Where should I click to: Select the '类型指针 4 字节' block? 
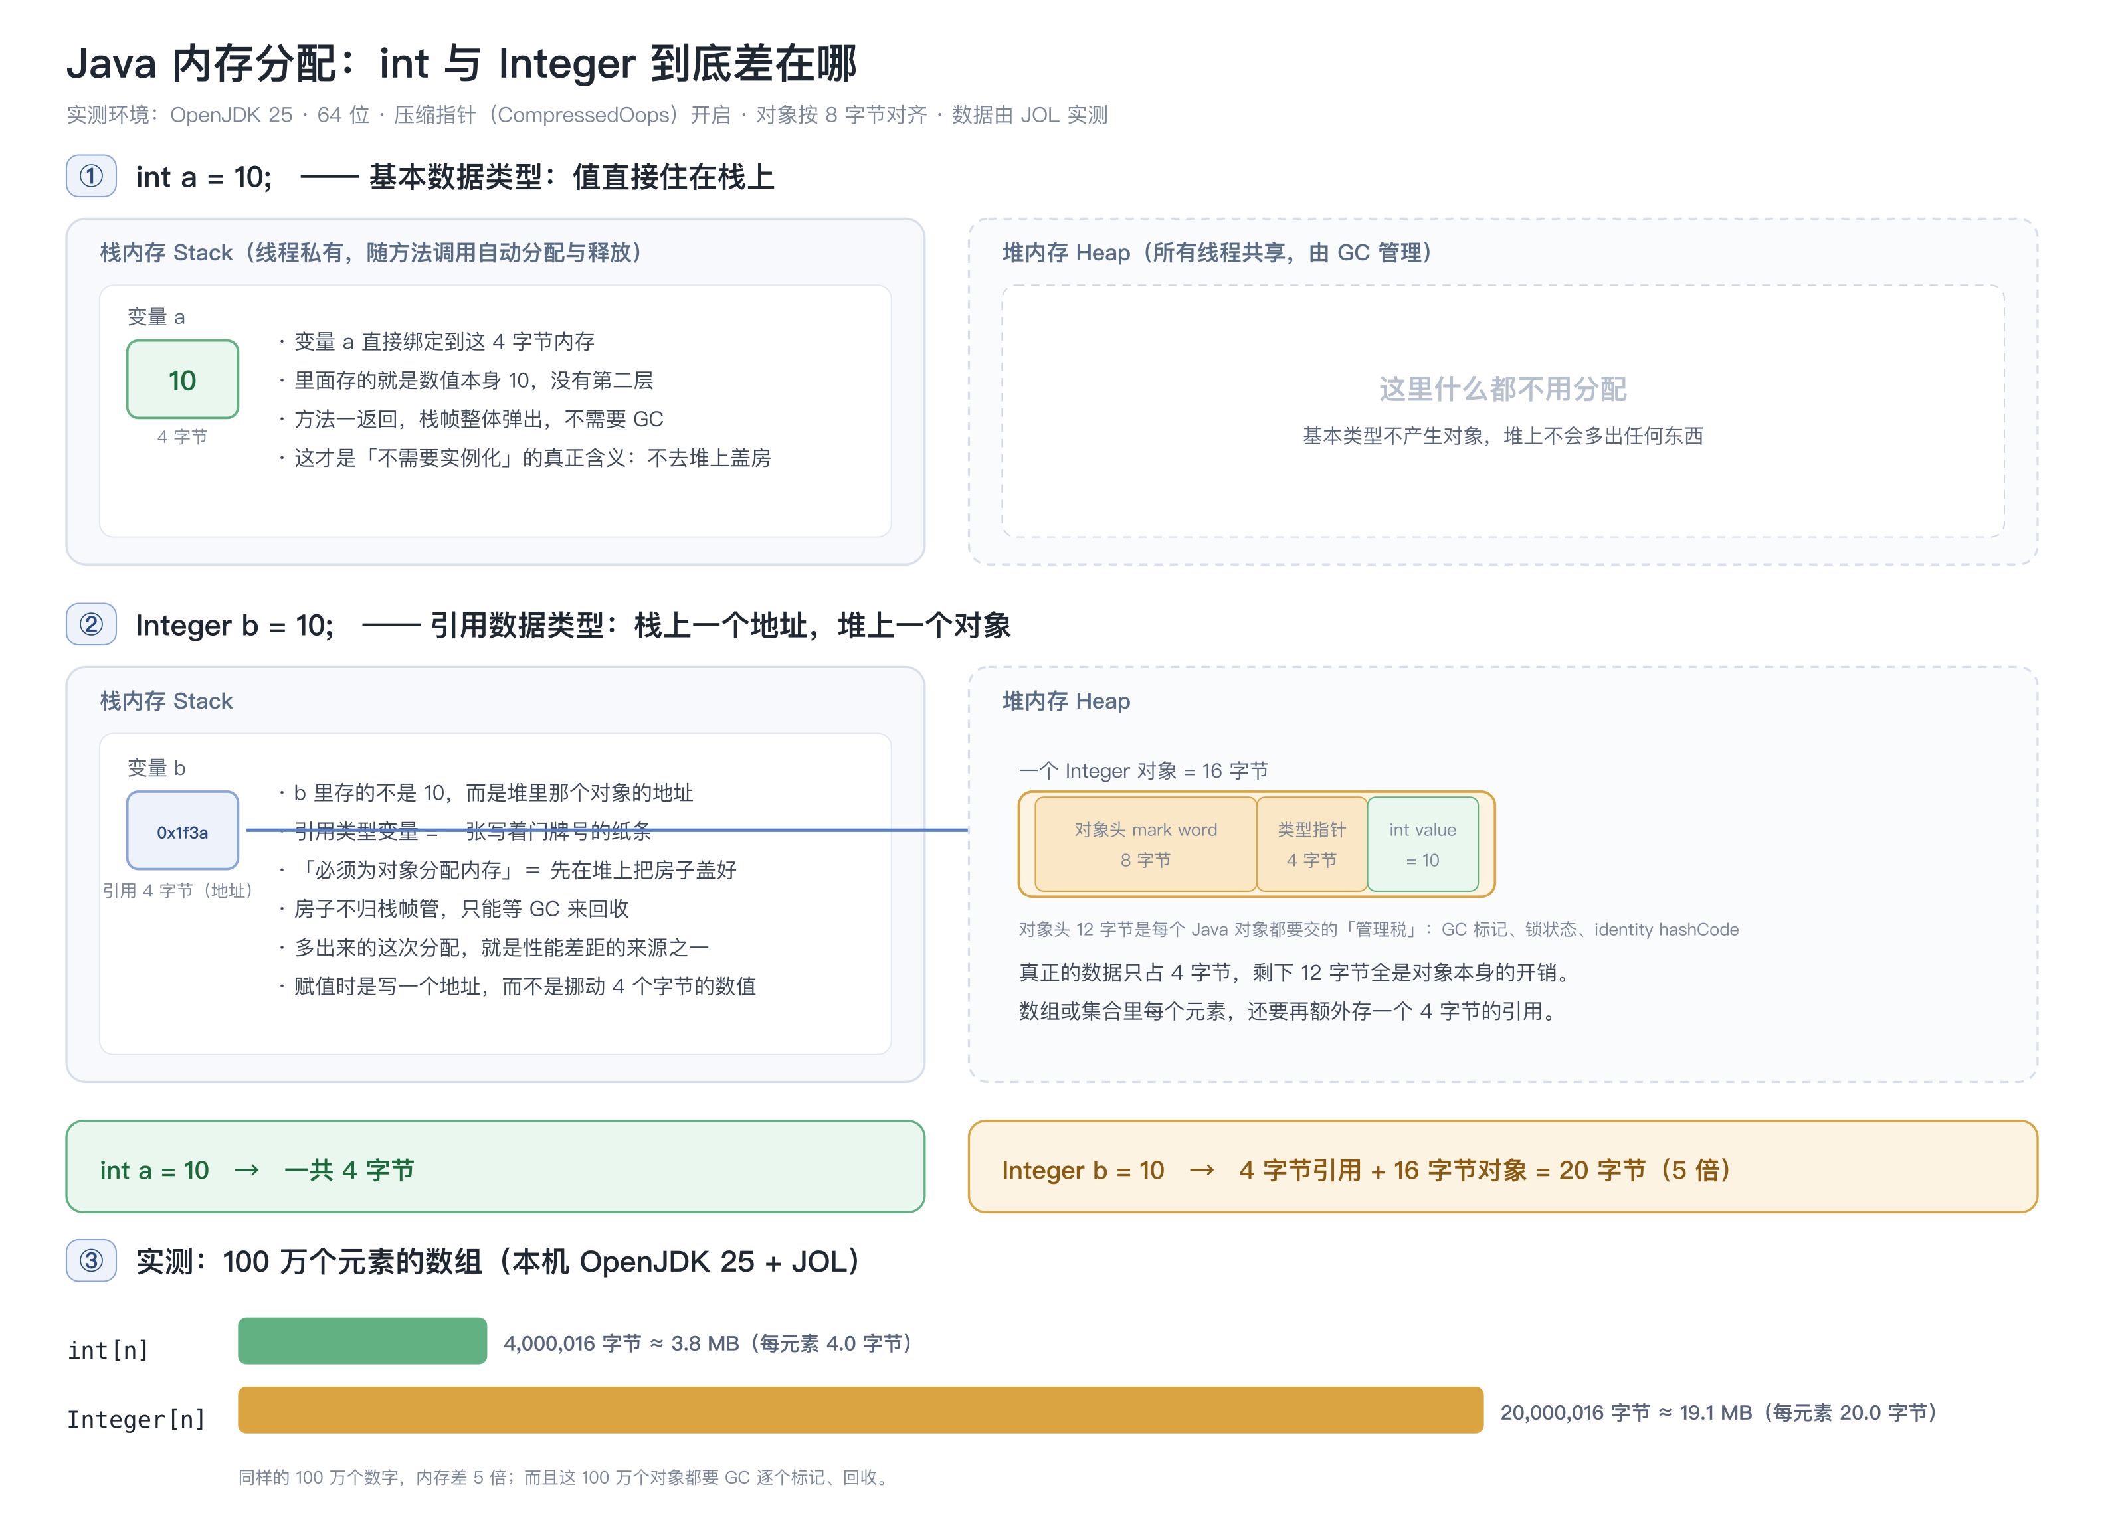(1311, 844)
